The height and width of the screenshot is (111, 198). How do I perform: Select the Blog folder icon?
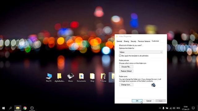pyautogui.click(x=92, y=77)
